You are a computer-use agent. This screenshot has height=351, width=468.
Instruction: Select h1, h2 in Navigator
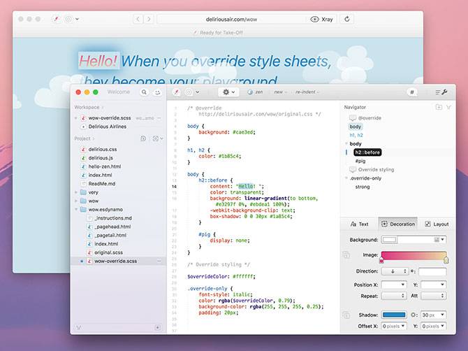click(356, 136)
